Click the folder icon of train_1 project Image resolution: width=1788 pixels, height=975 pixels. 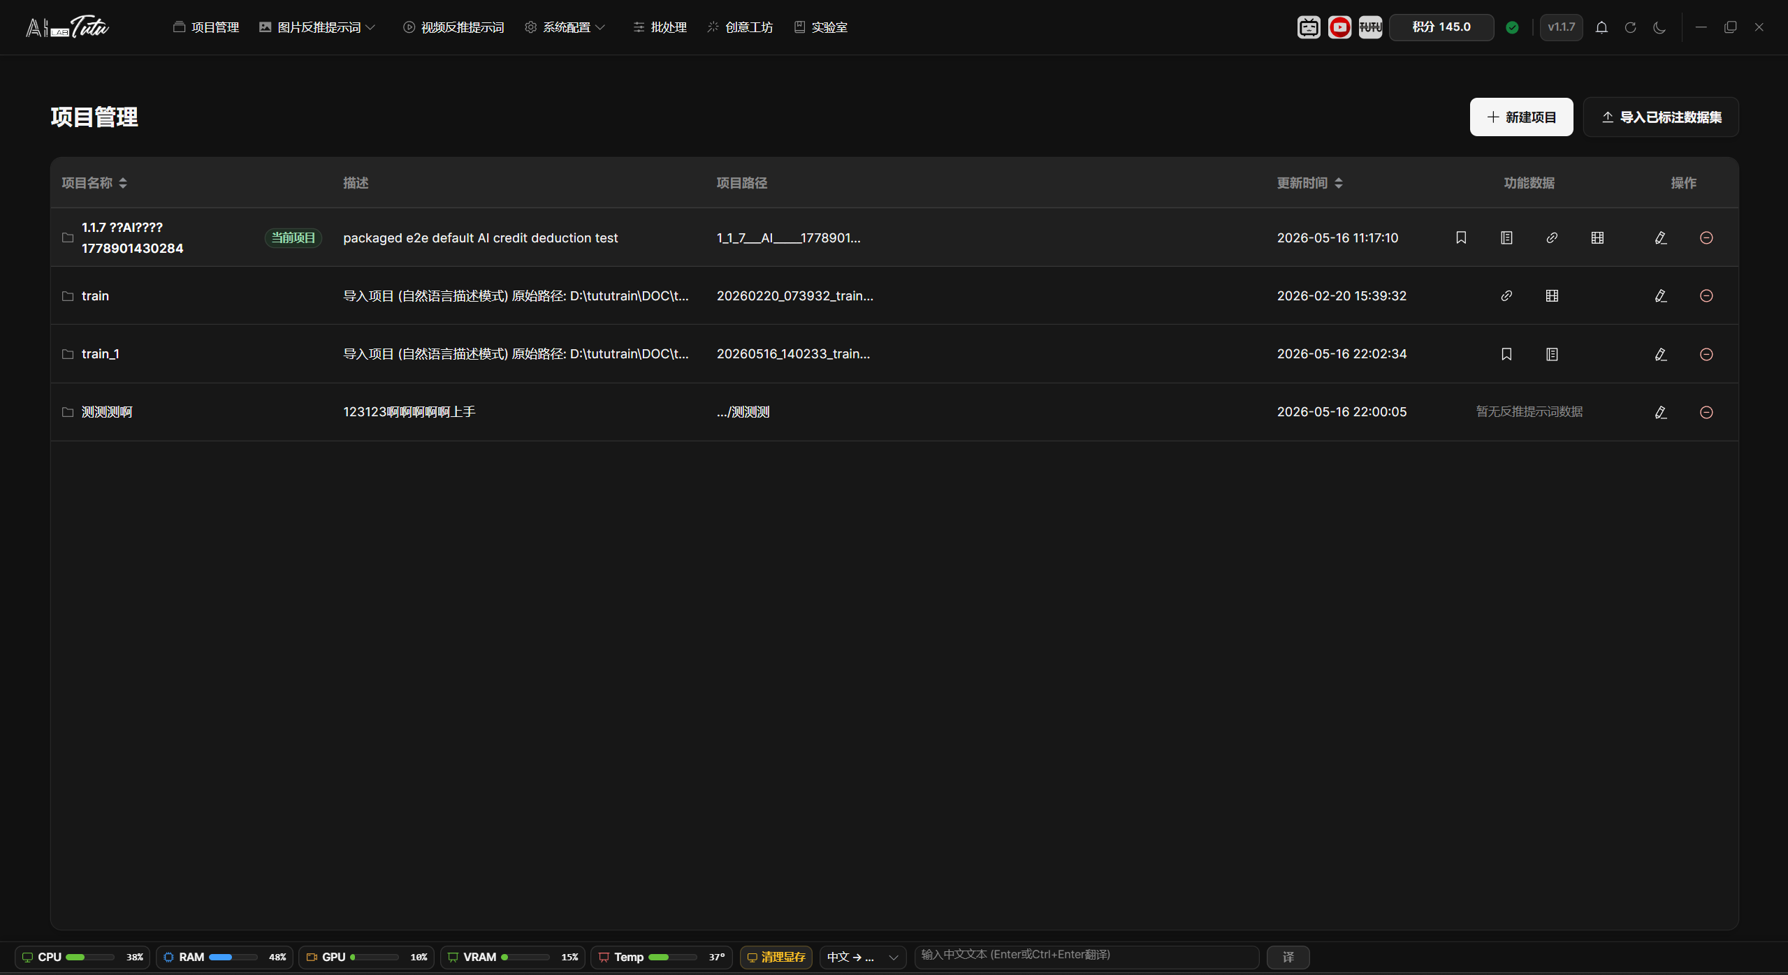(x=68, y=354)
